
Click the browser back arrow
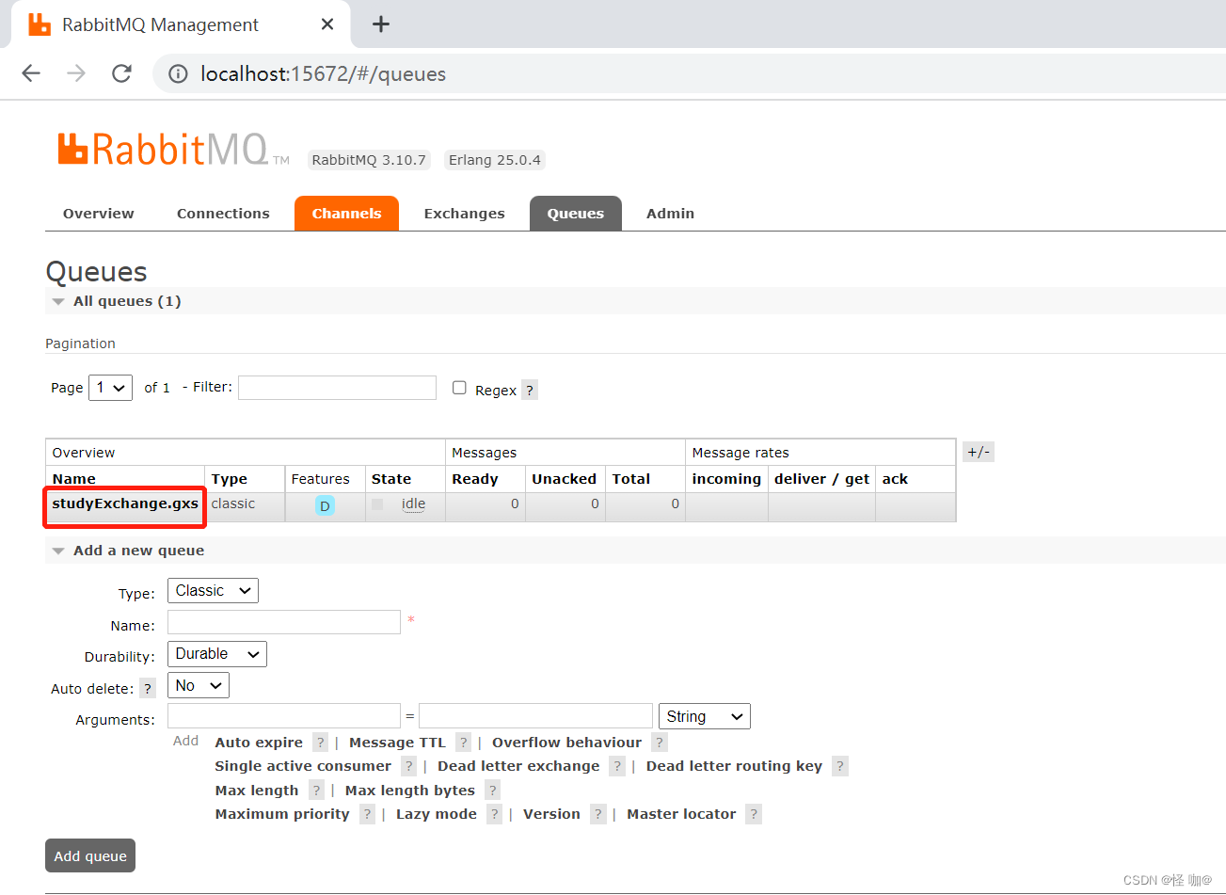pyautogui.click(x=31, y=73)
